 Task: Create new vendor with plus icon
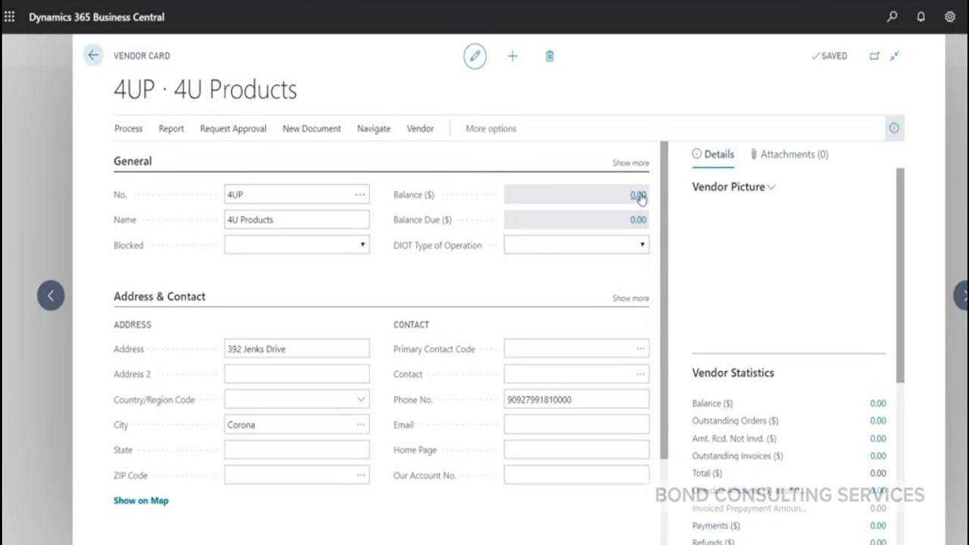pos(513,56)
